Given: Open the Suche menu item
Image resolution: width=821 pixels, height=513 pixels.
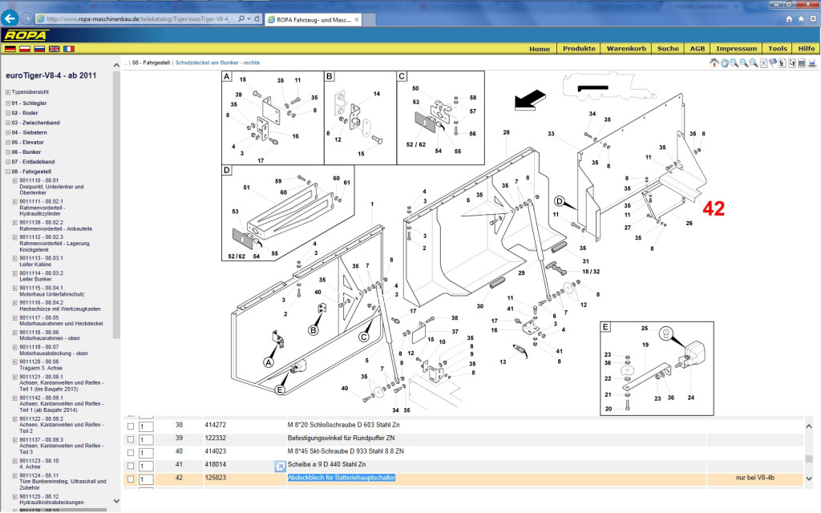Looking at the screenshot, I should 668,49.
